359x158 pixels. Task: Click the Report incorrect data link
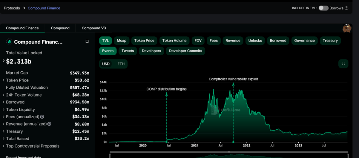(24, 157)
